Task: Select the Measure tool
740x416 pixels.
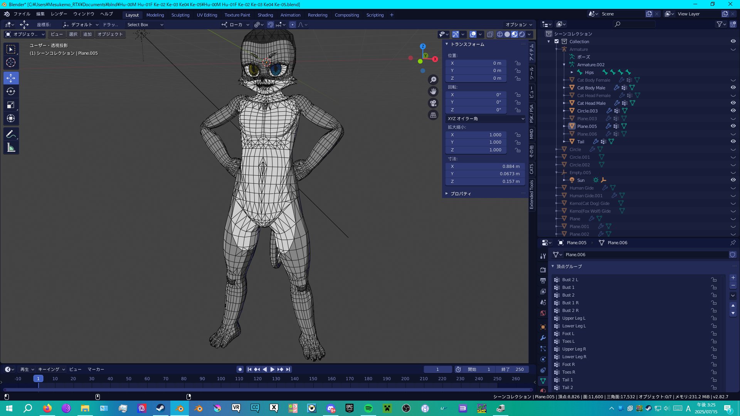Action: [x=11, y=148]
